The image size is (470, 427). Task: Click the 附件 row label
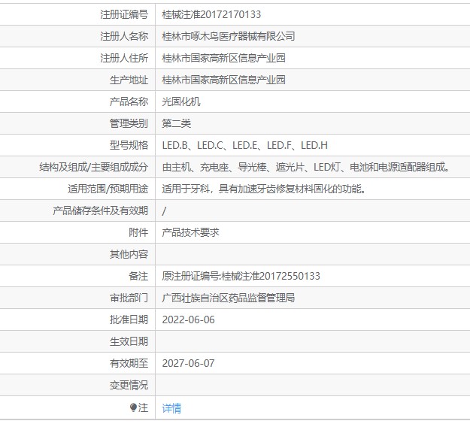click(x=138, y=232)
